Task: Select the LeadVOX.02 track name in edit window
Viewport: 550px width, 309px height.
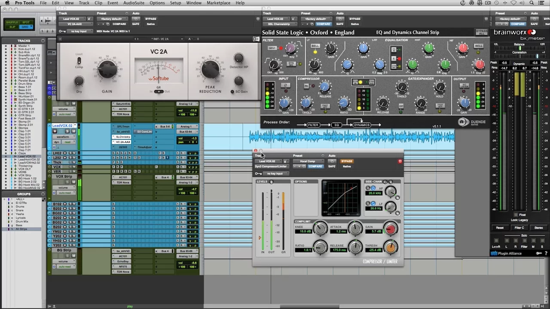Action: 63,126
